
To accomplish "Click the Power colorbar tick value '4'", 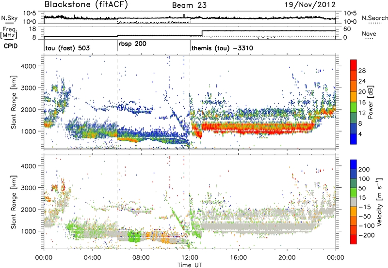I will (360, 134).
